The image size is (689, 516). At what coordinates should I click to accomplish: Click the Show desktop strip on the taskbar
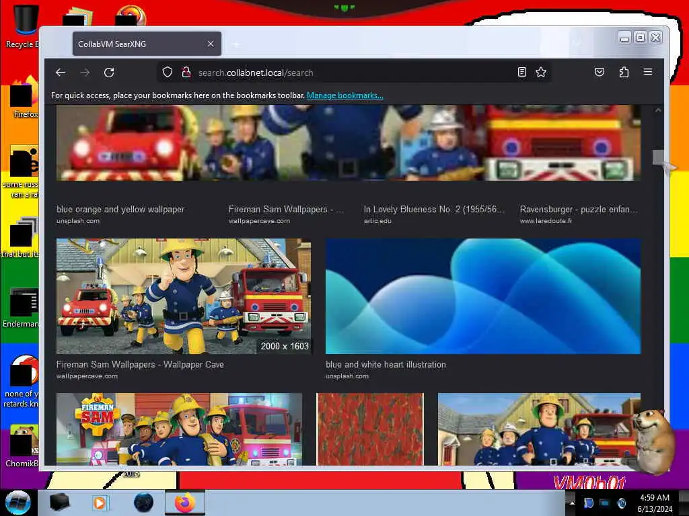point(684,503)
